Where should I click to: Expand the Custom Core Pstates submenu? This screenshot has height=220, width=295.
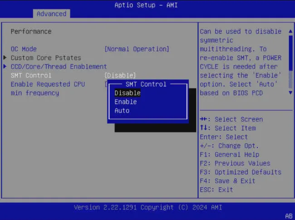click(46, 58)
